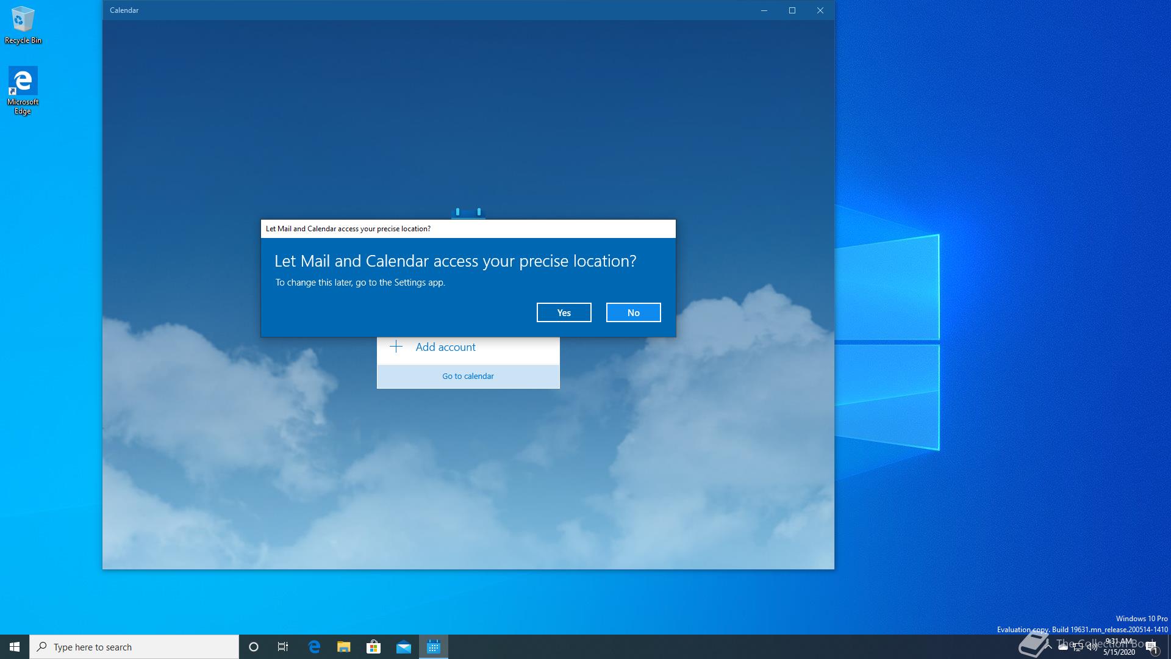Open the Action Center notifications icon

(1151, 647)
